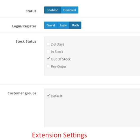Uncheck the Default customer group checkbox
This screenshot has height=140, width=140.
click(48, 96)
